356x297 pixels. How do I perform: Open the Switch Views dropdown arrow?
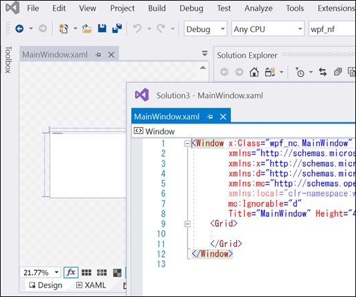click(x=281, y=72)
